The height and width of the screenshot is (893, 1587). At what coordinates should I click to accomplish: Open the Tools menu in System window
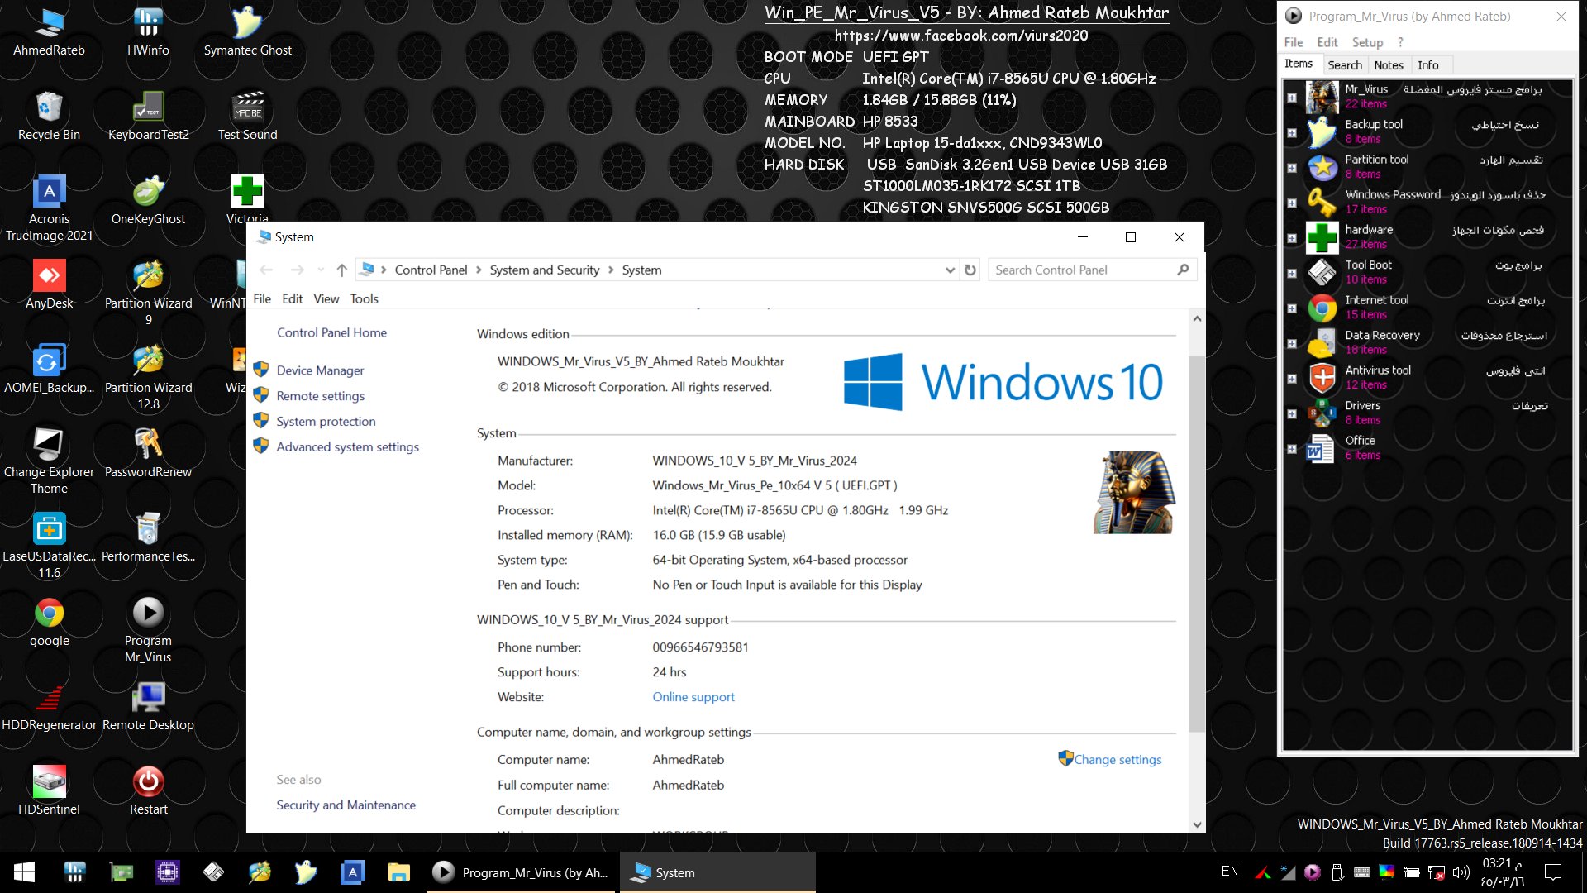(x=364, y=298)
